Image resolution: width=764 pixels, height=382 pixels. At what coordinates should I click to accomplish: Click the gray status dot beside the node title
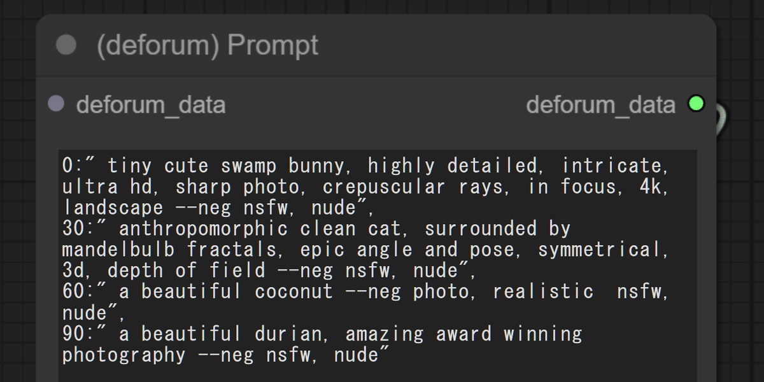[x=66, y=44]
